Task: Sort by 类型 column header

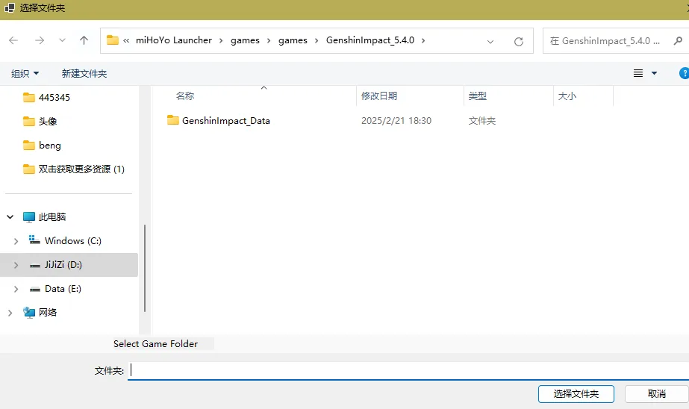Action: click(477, 96)
